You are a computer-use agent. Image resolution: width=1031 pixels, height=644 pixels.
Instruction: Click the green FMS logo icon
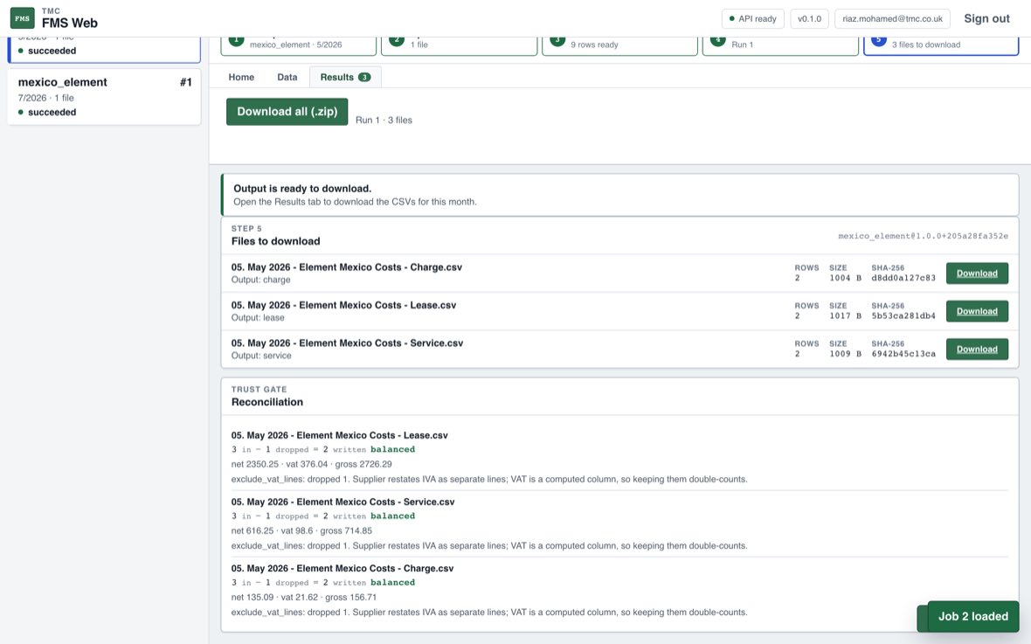tap(23, 18)
